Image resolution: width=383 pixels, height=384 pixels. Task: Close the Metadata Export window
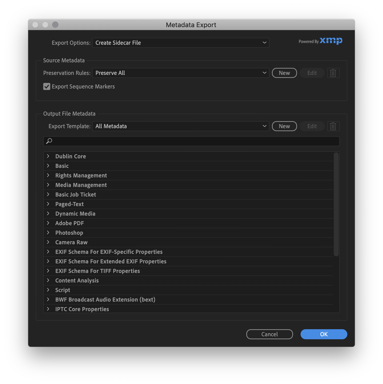coord(35,25)
